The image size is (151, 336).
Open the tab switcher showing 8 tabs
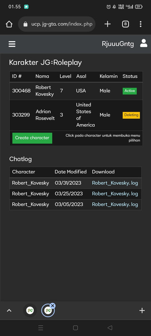[125, 24]
